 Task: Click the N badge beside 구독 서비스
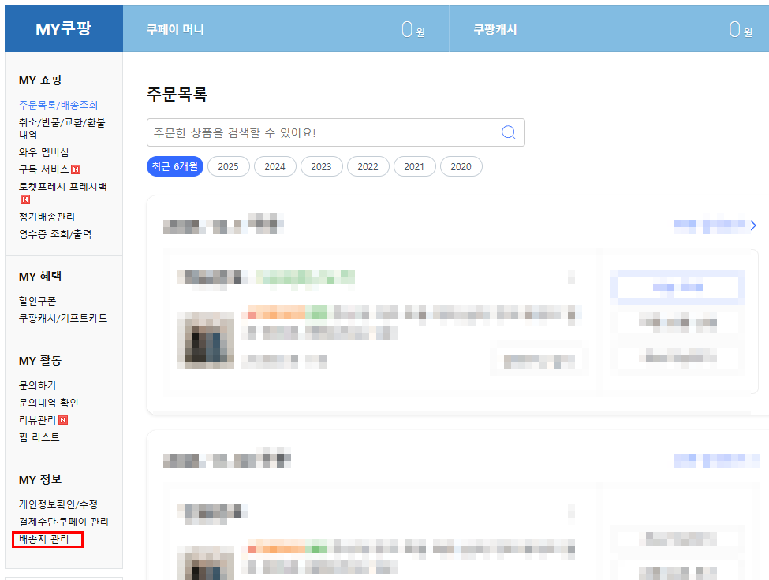(x=76, y=169)
